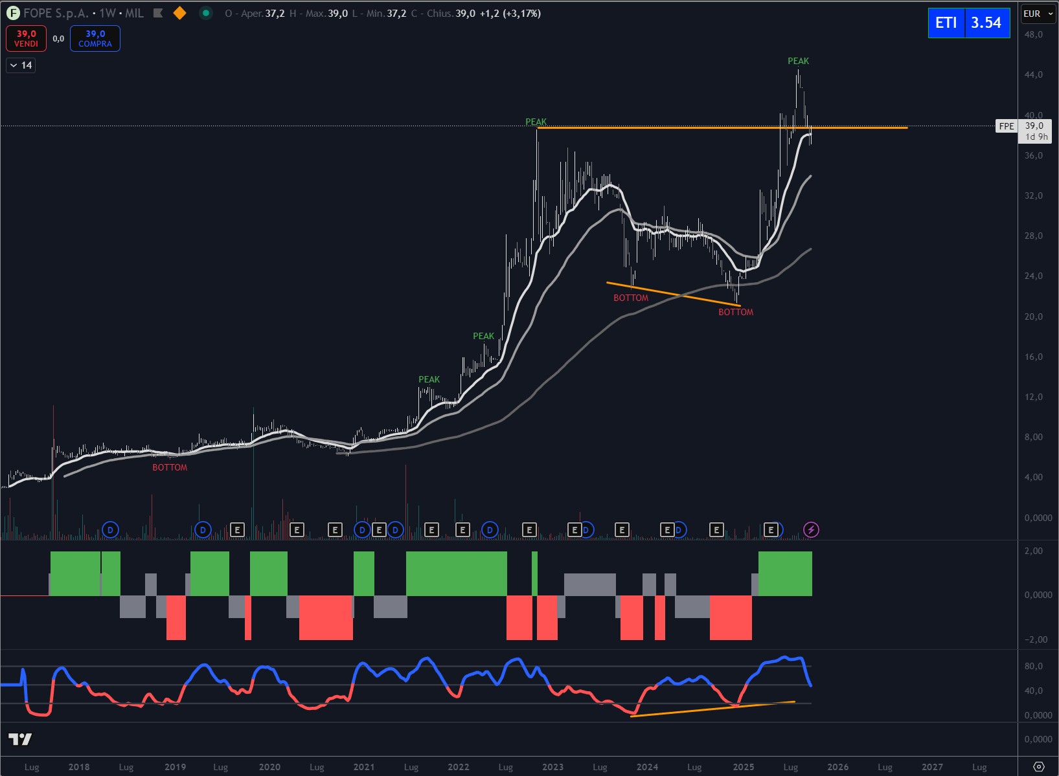Click the blue ETI 3.54 label box

click(x=968, y=23)
